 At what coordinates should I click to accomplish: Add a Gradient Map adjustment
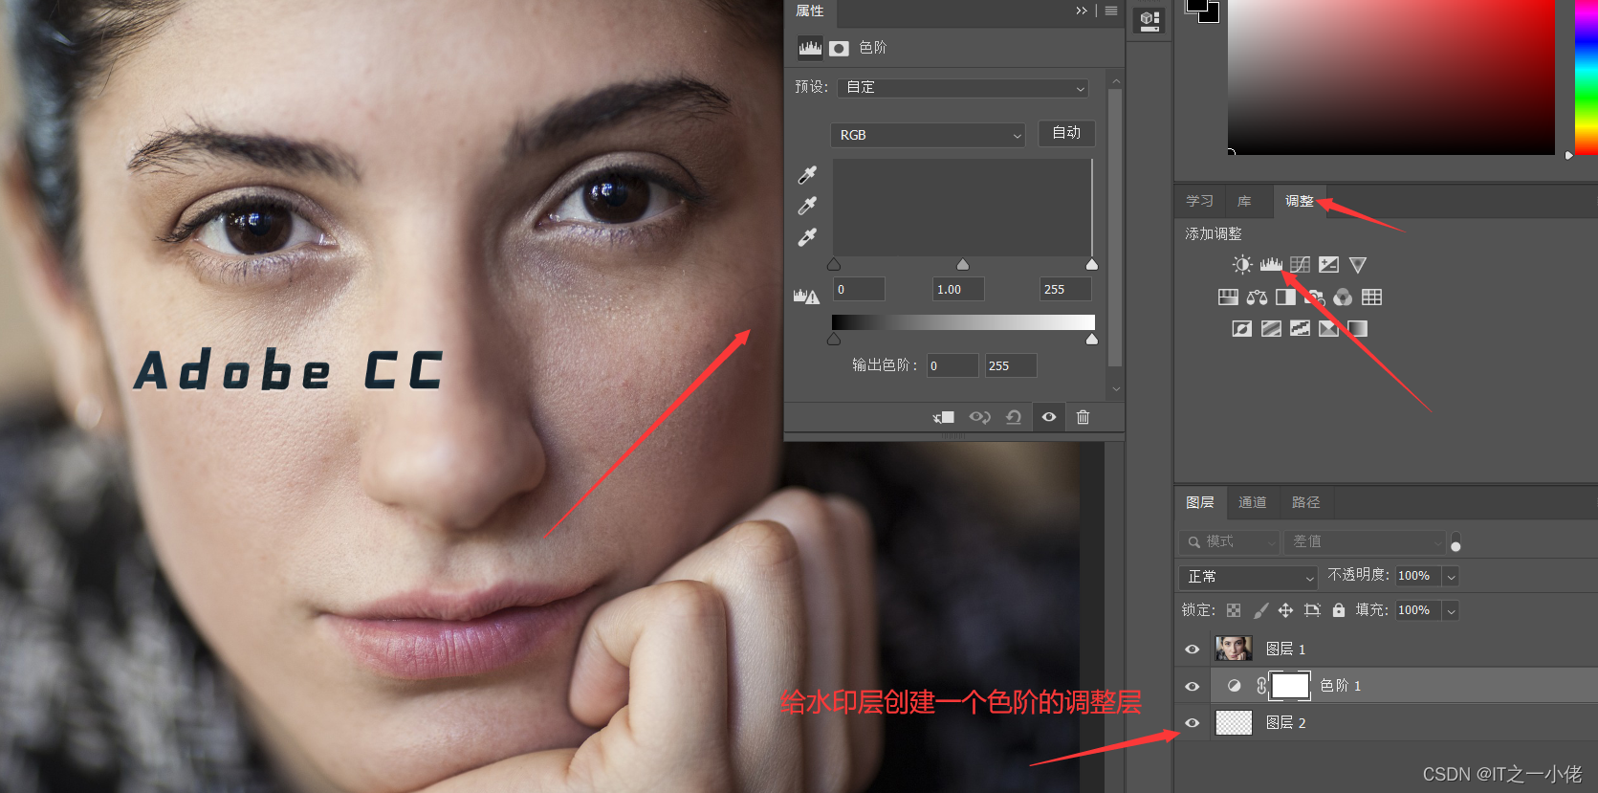coord(1357,329)
